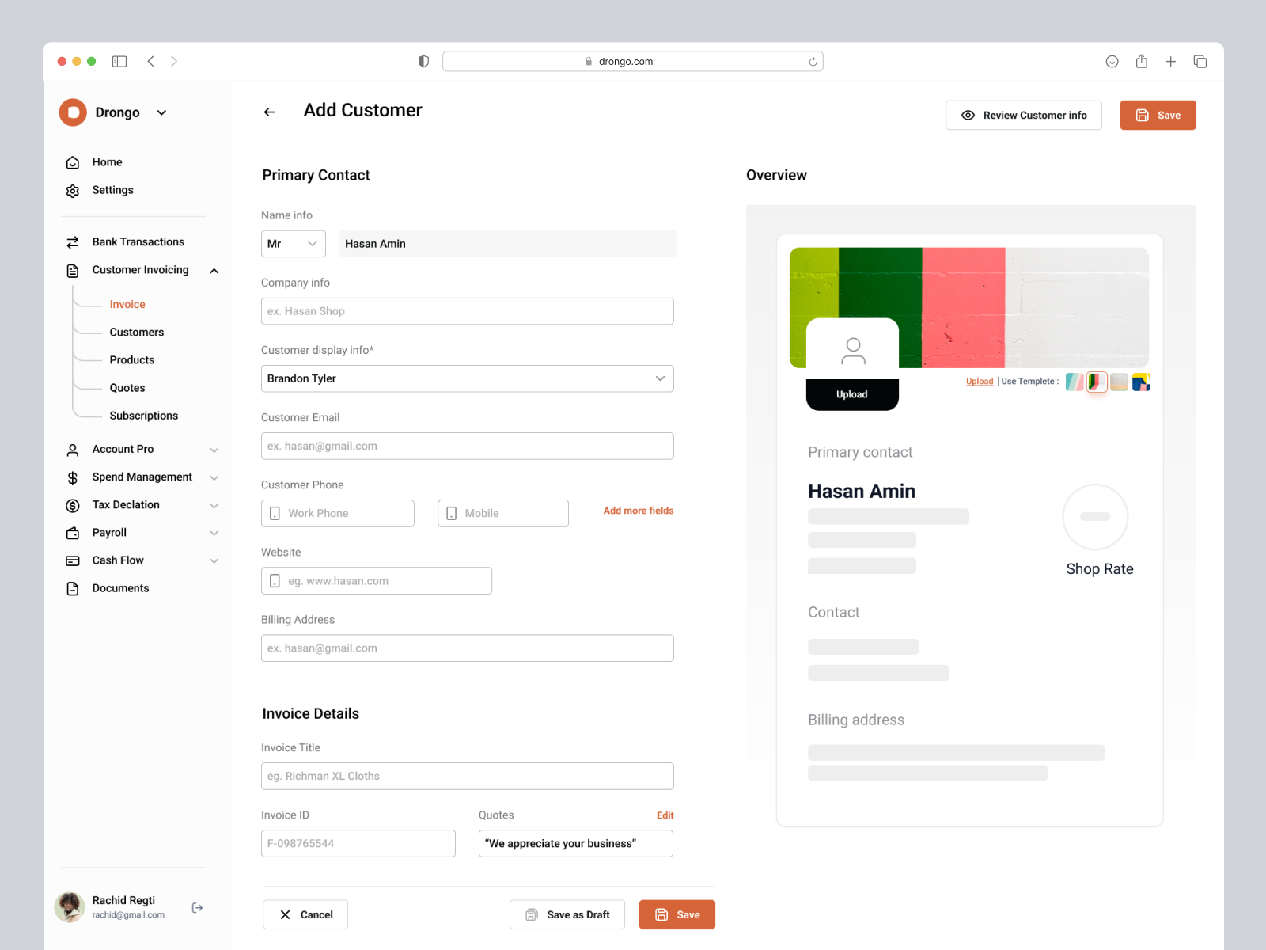
Task: Click the Save as Draft button
Action: point(567,914)
